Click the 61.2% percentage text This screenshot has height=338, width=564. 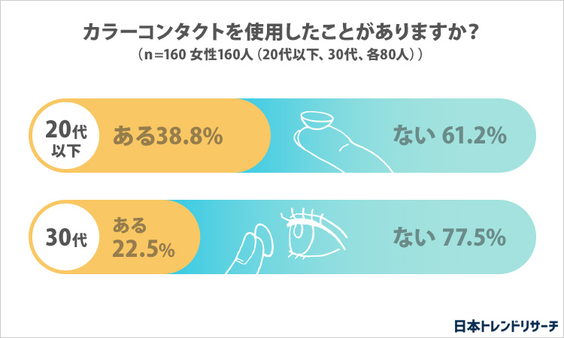[x=474, y=135]
